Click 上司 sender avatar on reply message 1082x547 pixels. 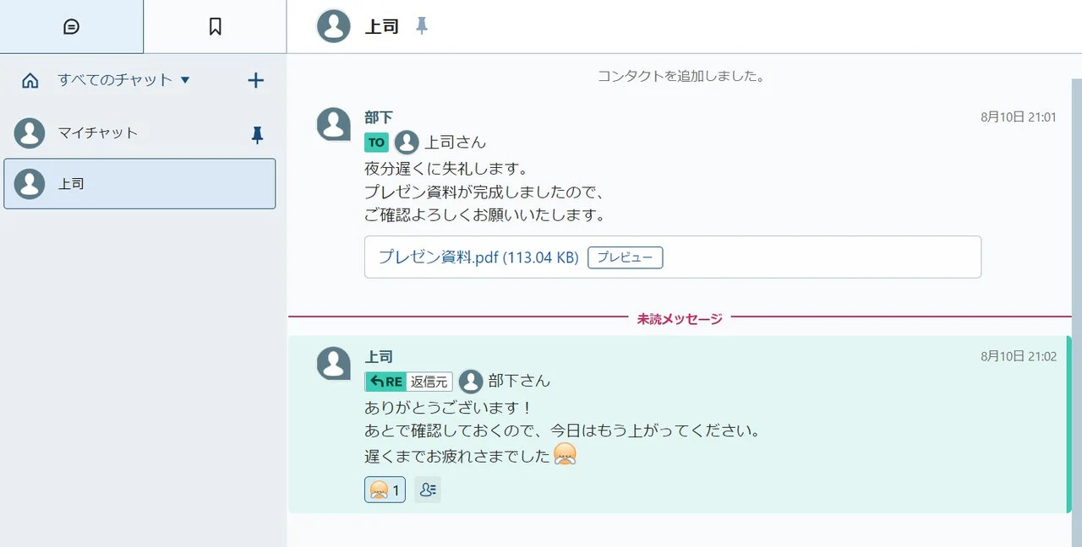coord(333,364)
